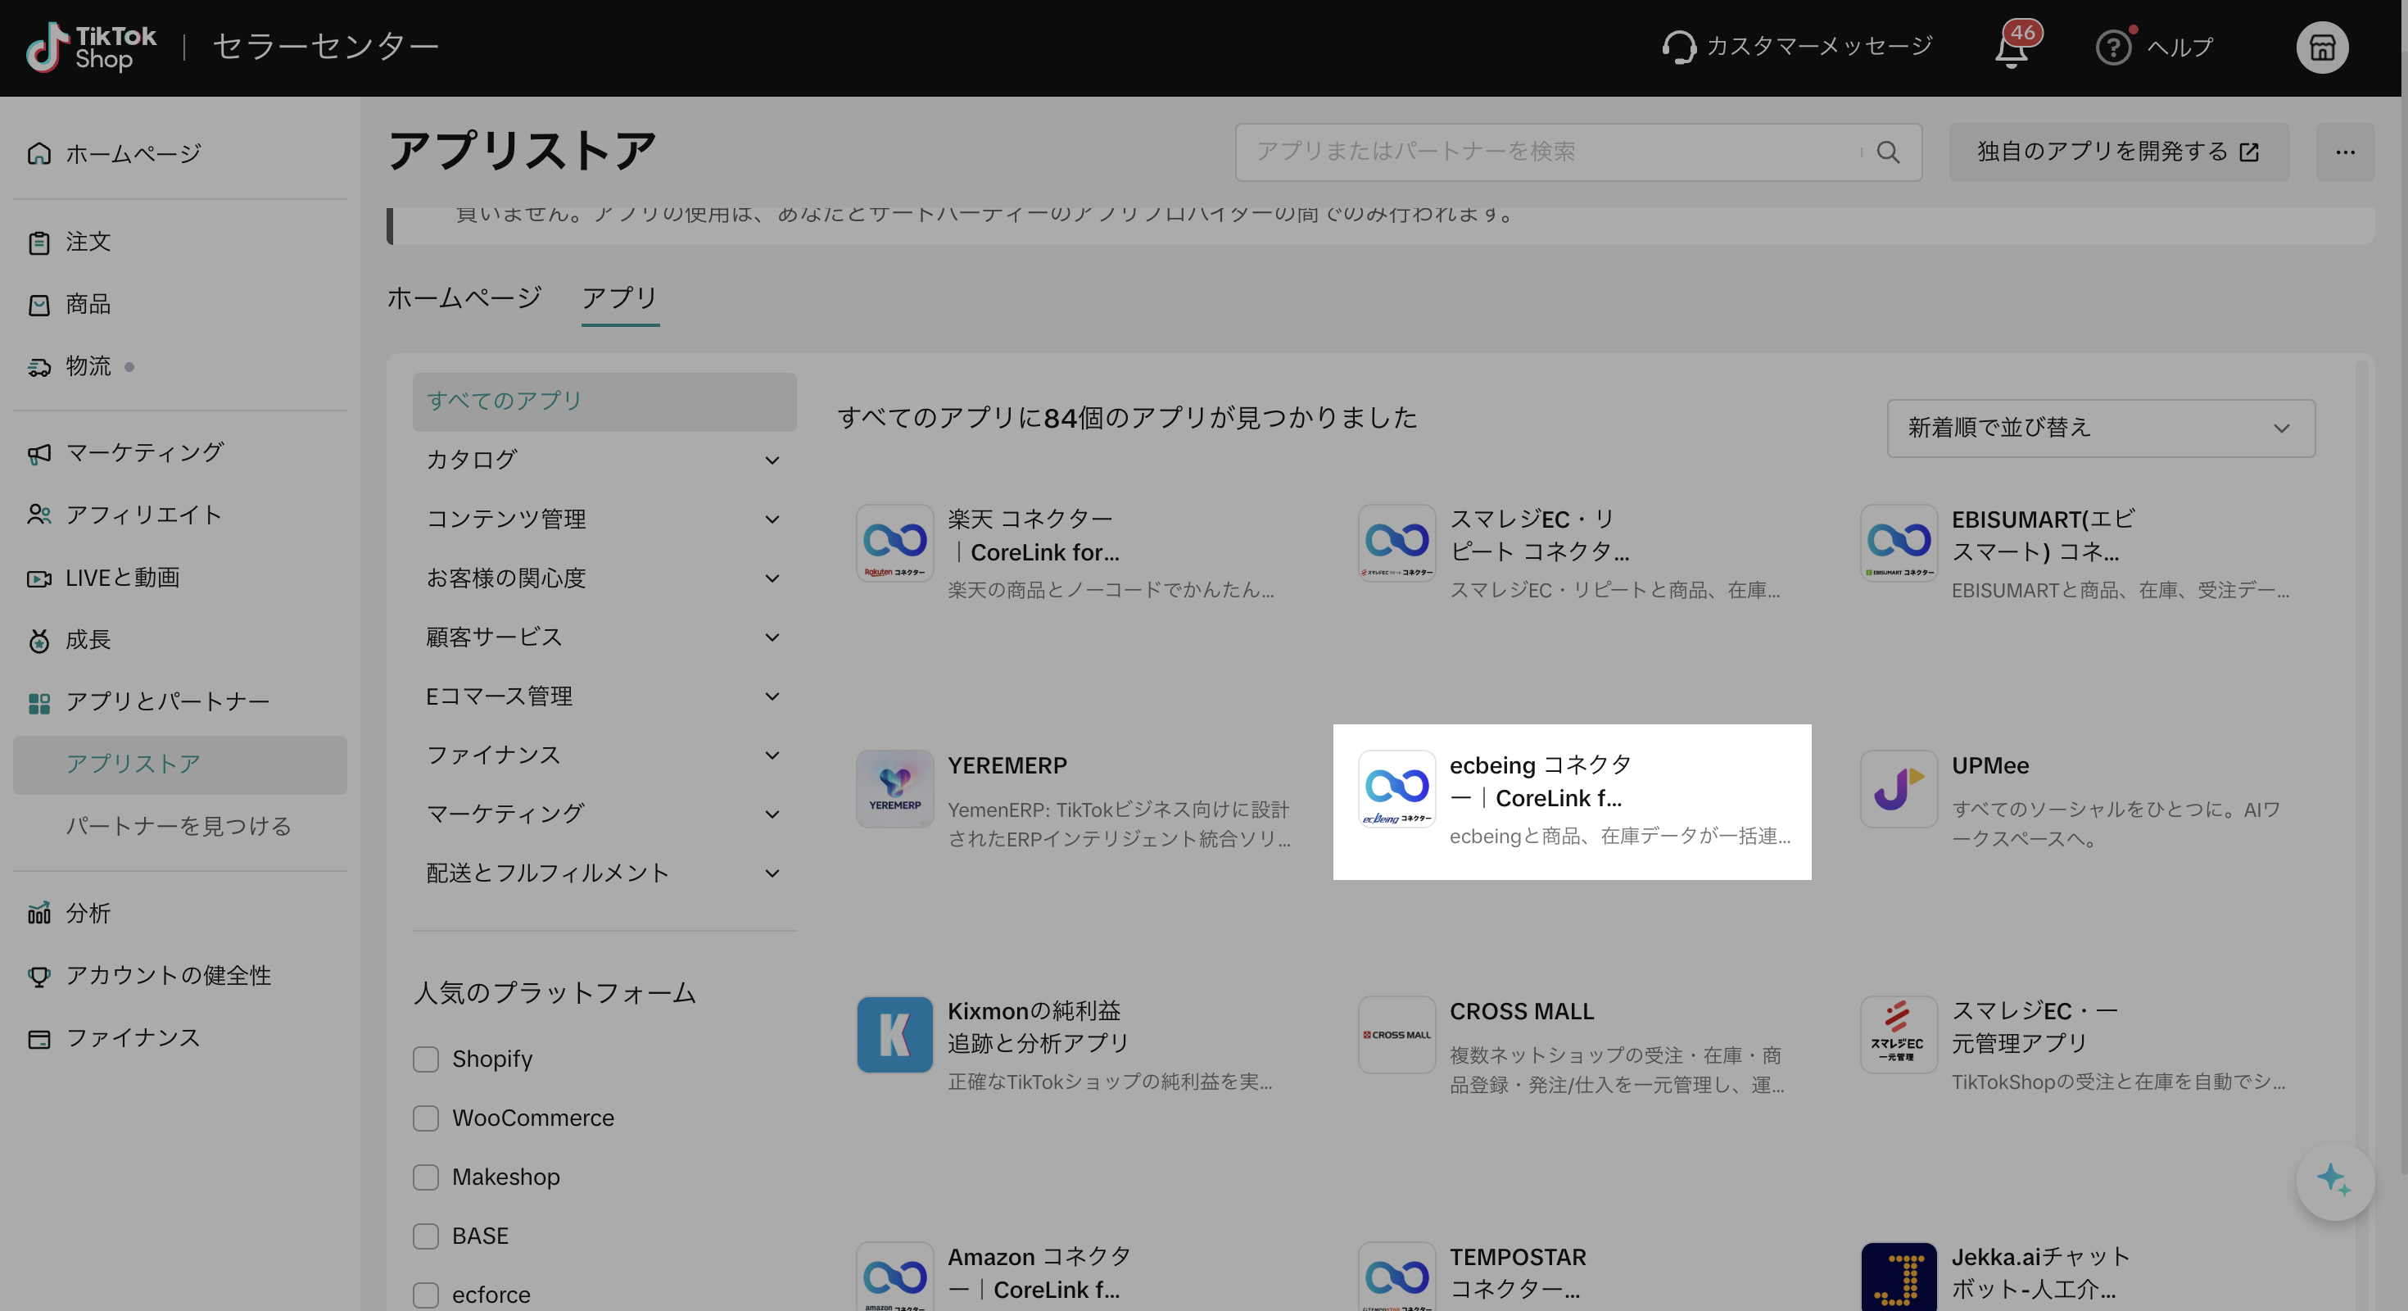Tick the Makeshop checkbox
The width and height of the screenshot is (2408, 1311).
[x=426, y=1177]
